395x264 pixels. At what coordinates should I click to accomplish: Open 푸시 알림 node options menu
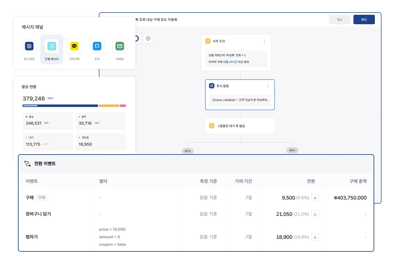coord(268,86)
